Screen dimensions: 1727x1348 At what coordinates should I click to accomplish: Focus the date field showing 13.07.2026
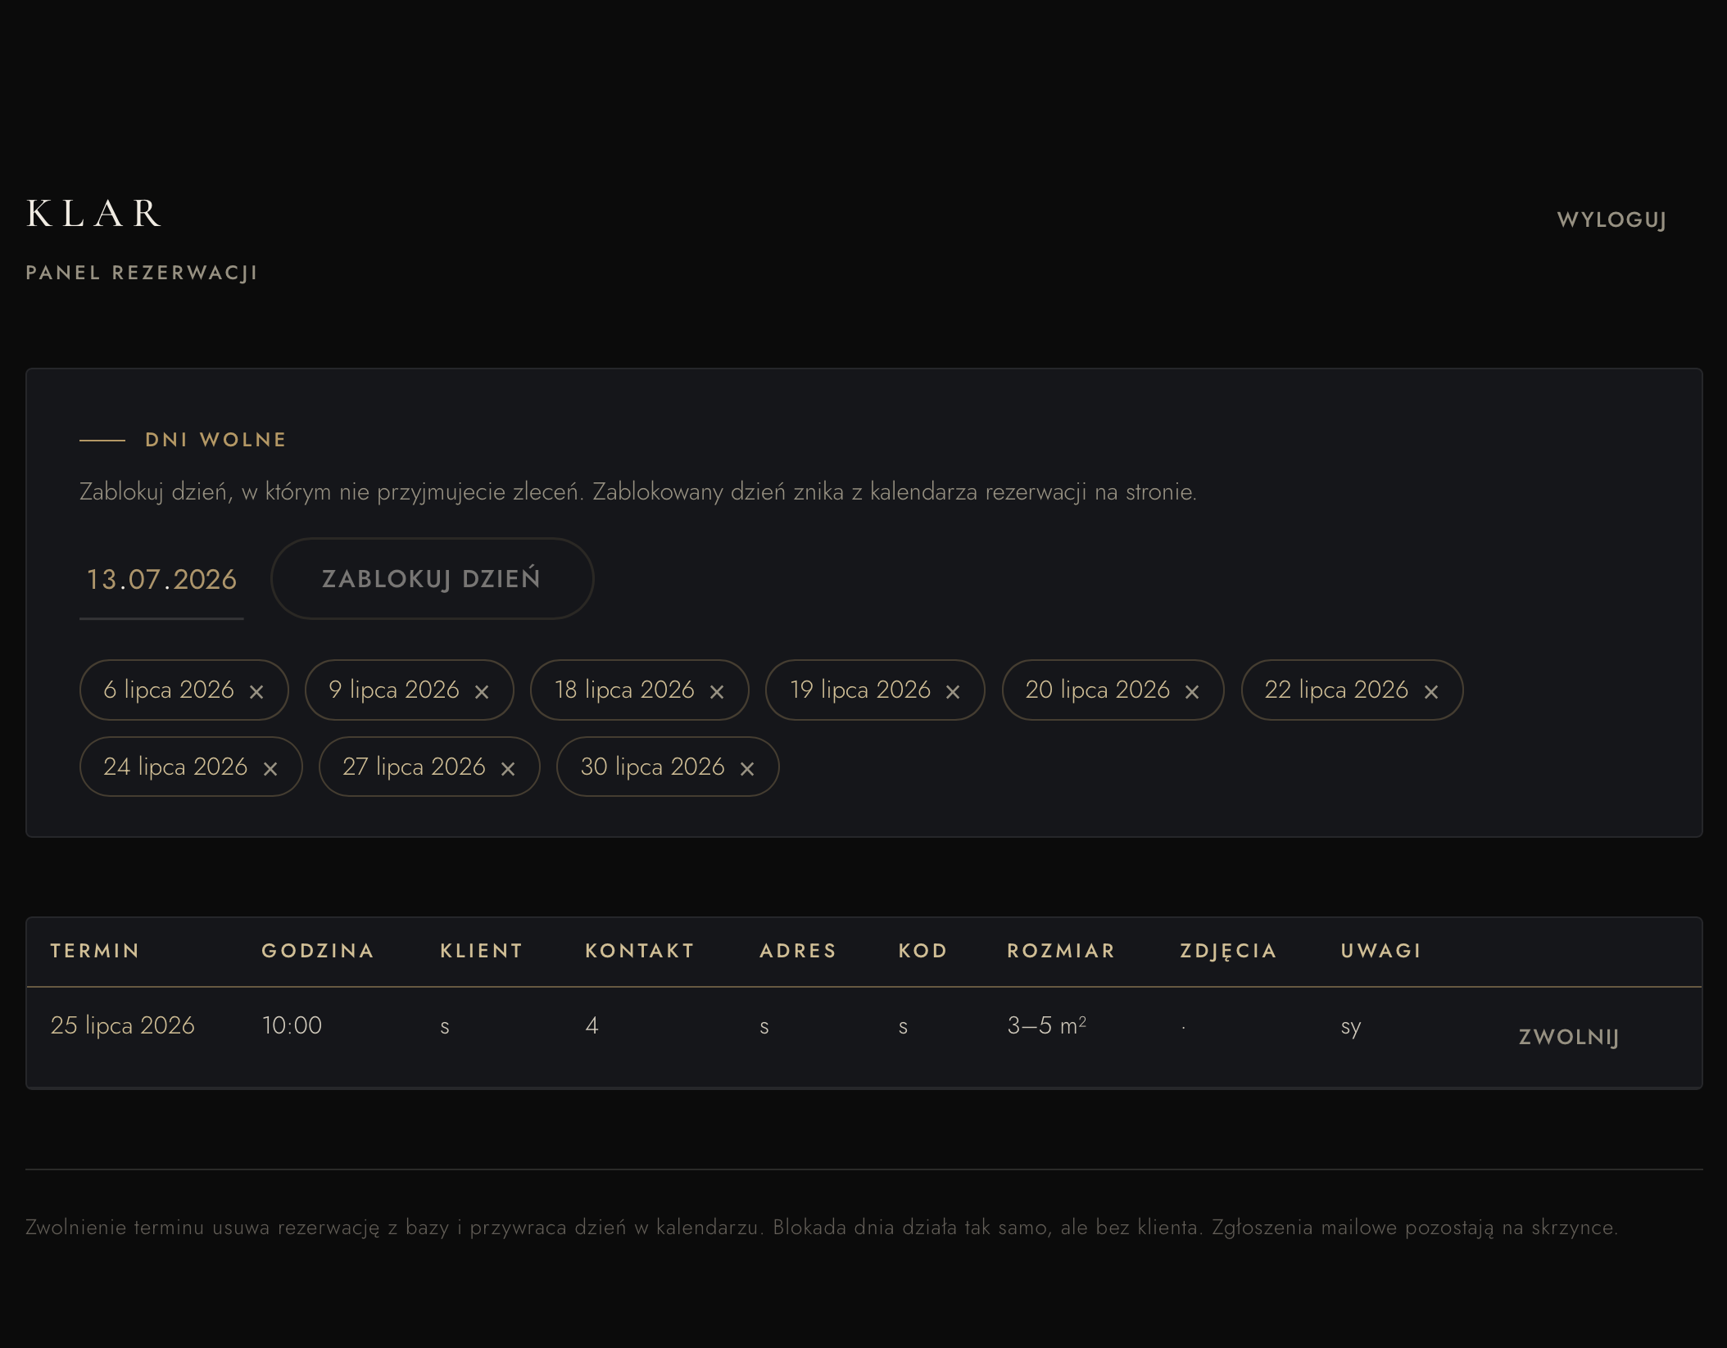tap(161, 579)
